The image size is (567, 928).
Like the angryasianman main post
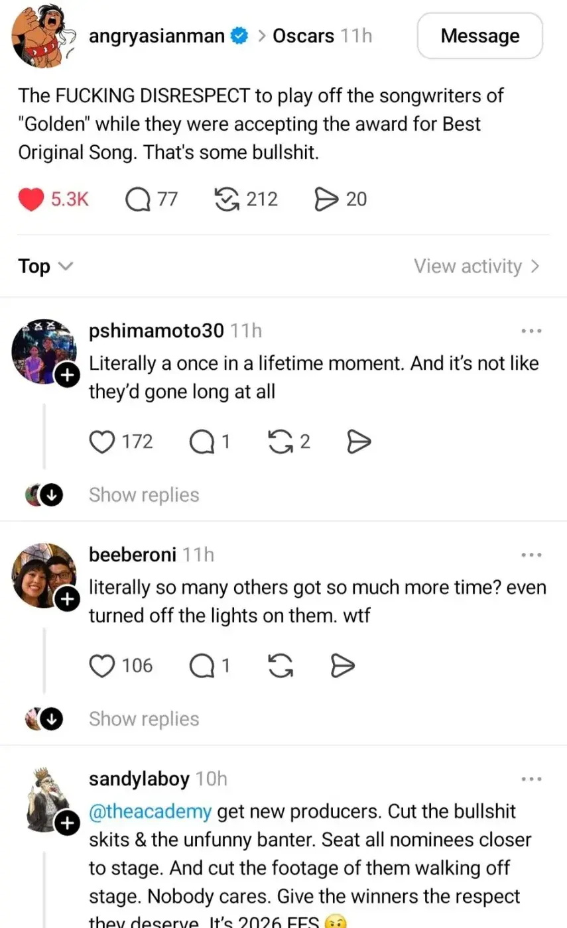31,200
